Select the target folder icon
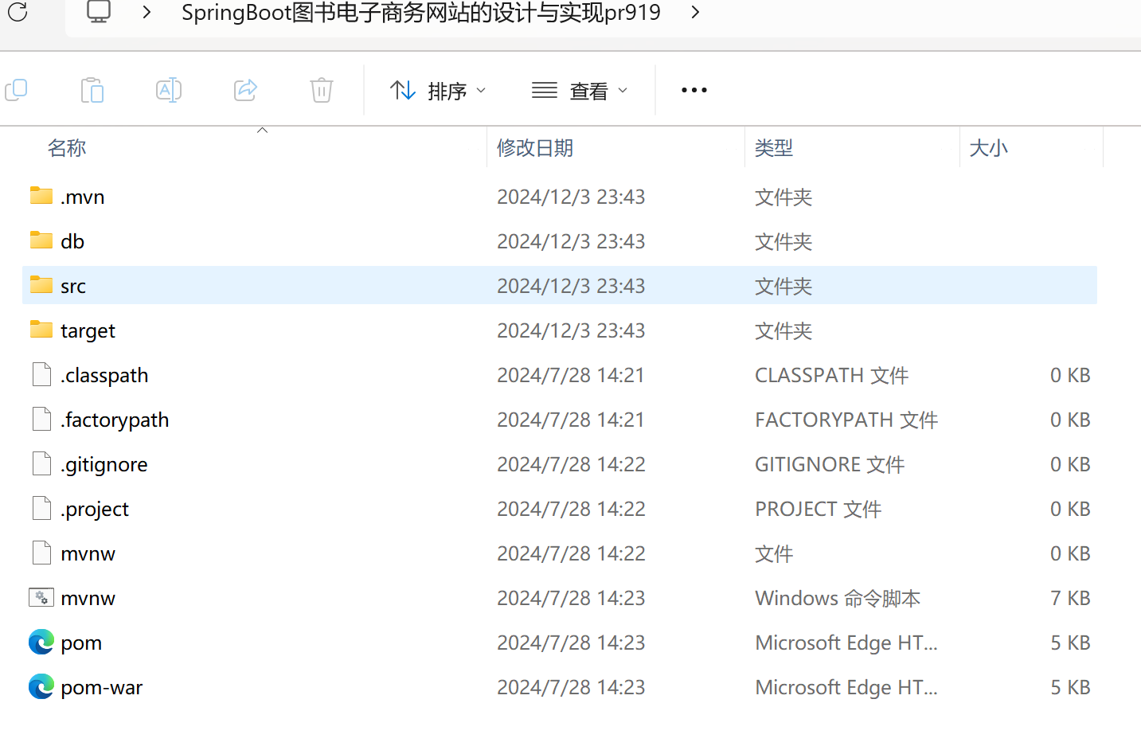 [41, 329]
